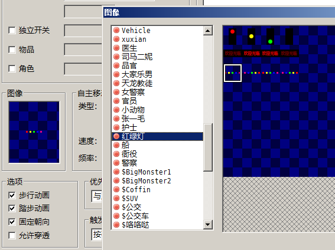Select Vehicle in the image list

pos(158,31)
